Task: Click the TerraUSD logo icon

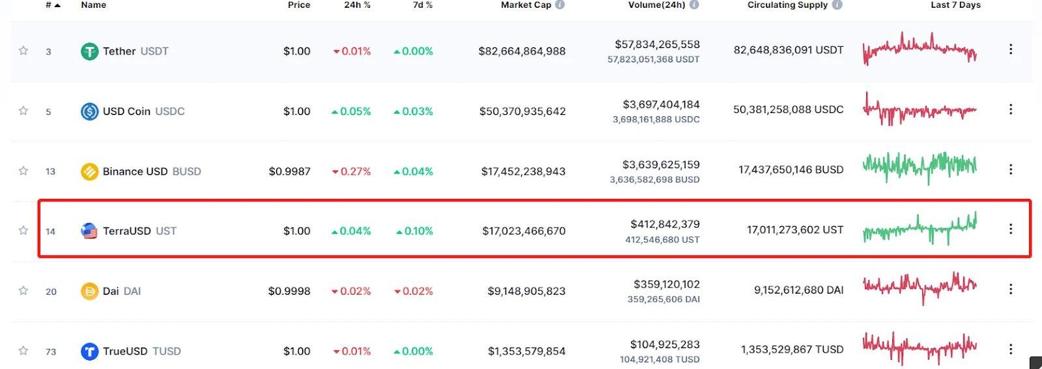Action: coord(89,231)
